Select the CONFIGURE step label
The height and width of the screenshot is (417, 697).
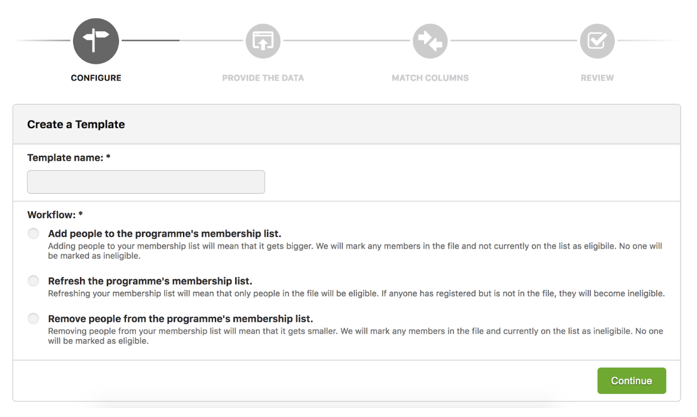click(x=96, y=78)
